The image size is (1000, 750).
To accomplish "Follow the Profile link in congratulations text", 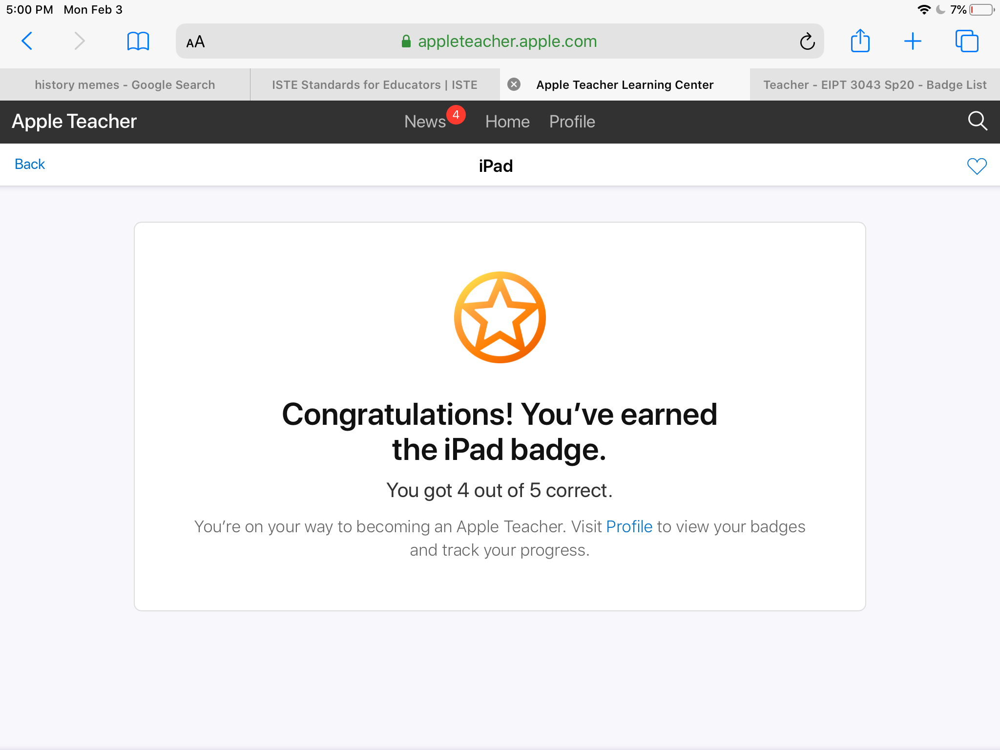I will (629, 526).
